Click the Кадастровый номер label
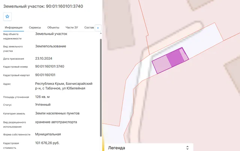240x151 pixels. point(15,67)
